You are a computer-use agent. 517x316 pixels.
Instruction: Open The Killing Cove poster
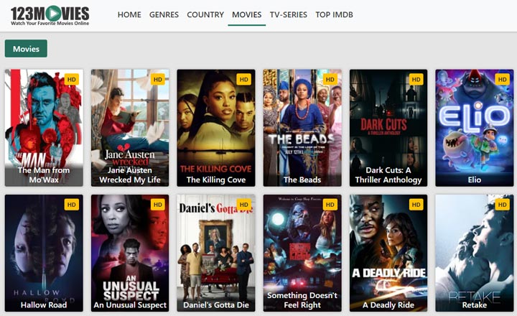point(216,128)
